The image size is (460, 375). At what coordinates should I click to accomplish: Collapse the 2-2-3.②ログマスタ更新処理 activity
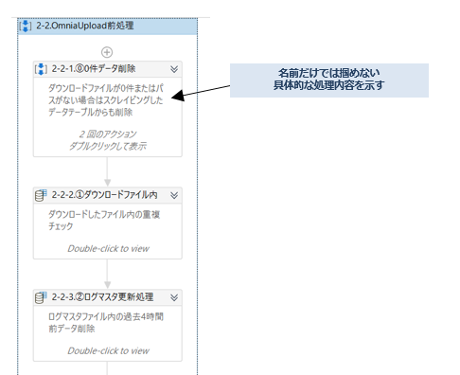pyautogui.click(x=174, y=297)
